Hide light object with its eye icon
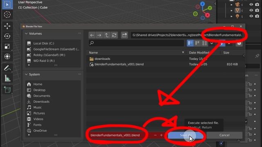This screenshot has height=147, width=262. pos(251,16)
